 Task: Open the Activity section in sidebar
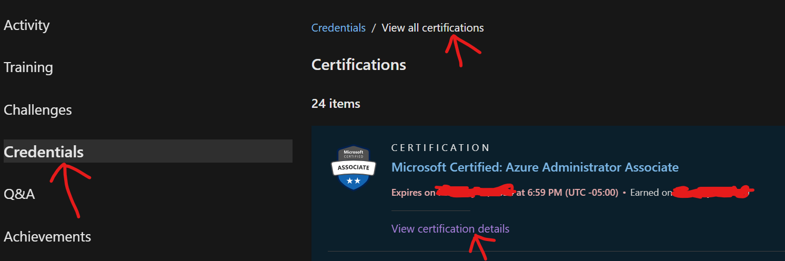click(x=27, y=25)
